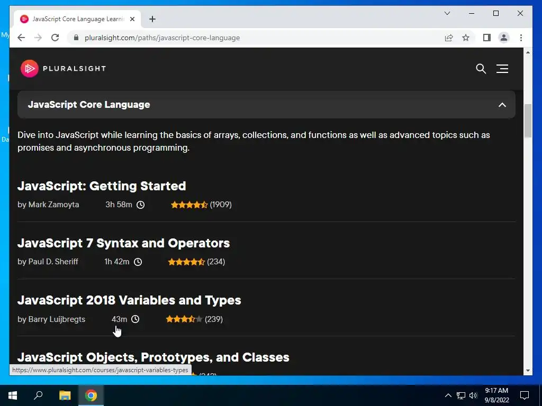Click the star rating with 1909 reviews

[189, 205]
